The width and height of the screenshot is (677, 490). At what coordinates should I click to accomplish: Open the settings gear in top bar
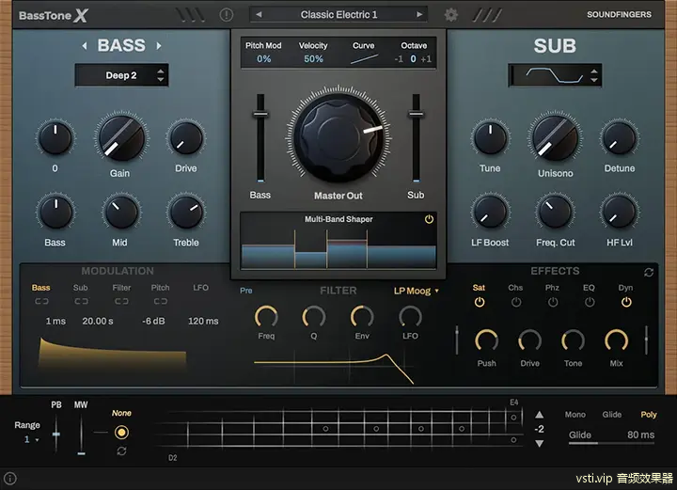tap(450, 15)
